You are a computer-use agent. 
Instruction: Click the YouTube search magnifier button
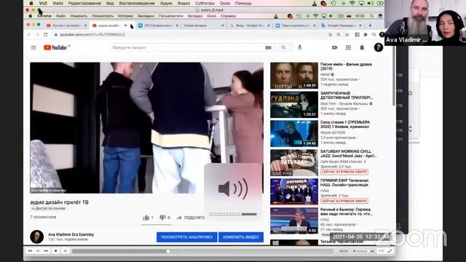pos(283,47)
